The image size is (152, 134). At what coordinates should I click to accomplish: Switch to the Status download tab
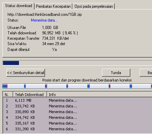pos(18,6)
